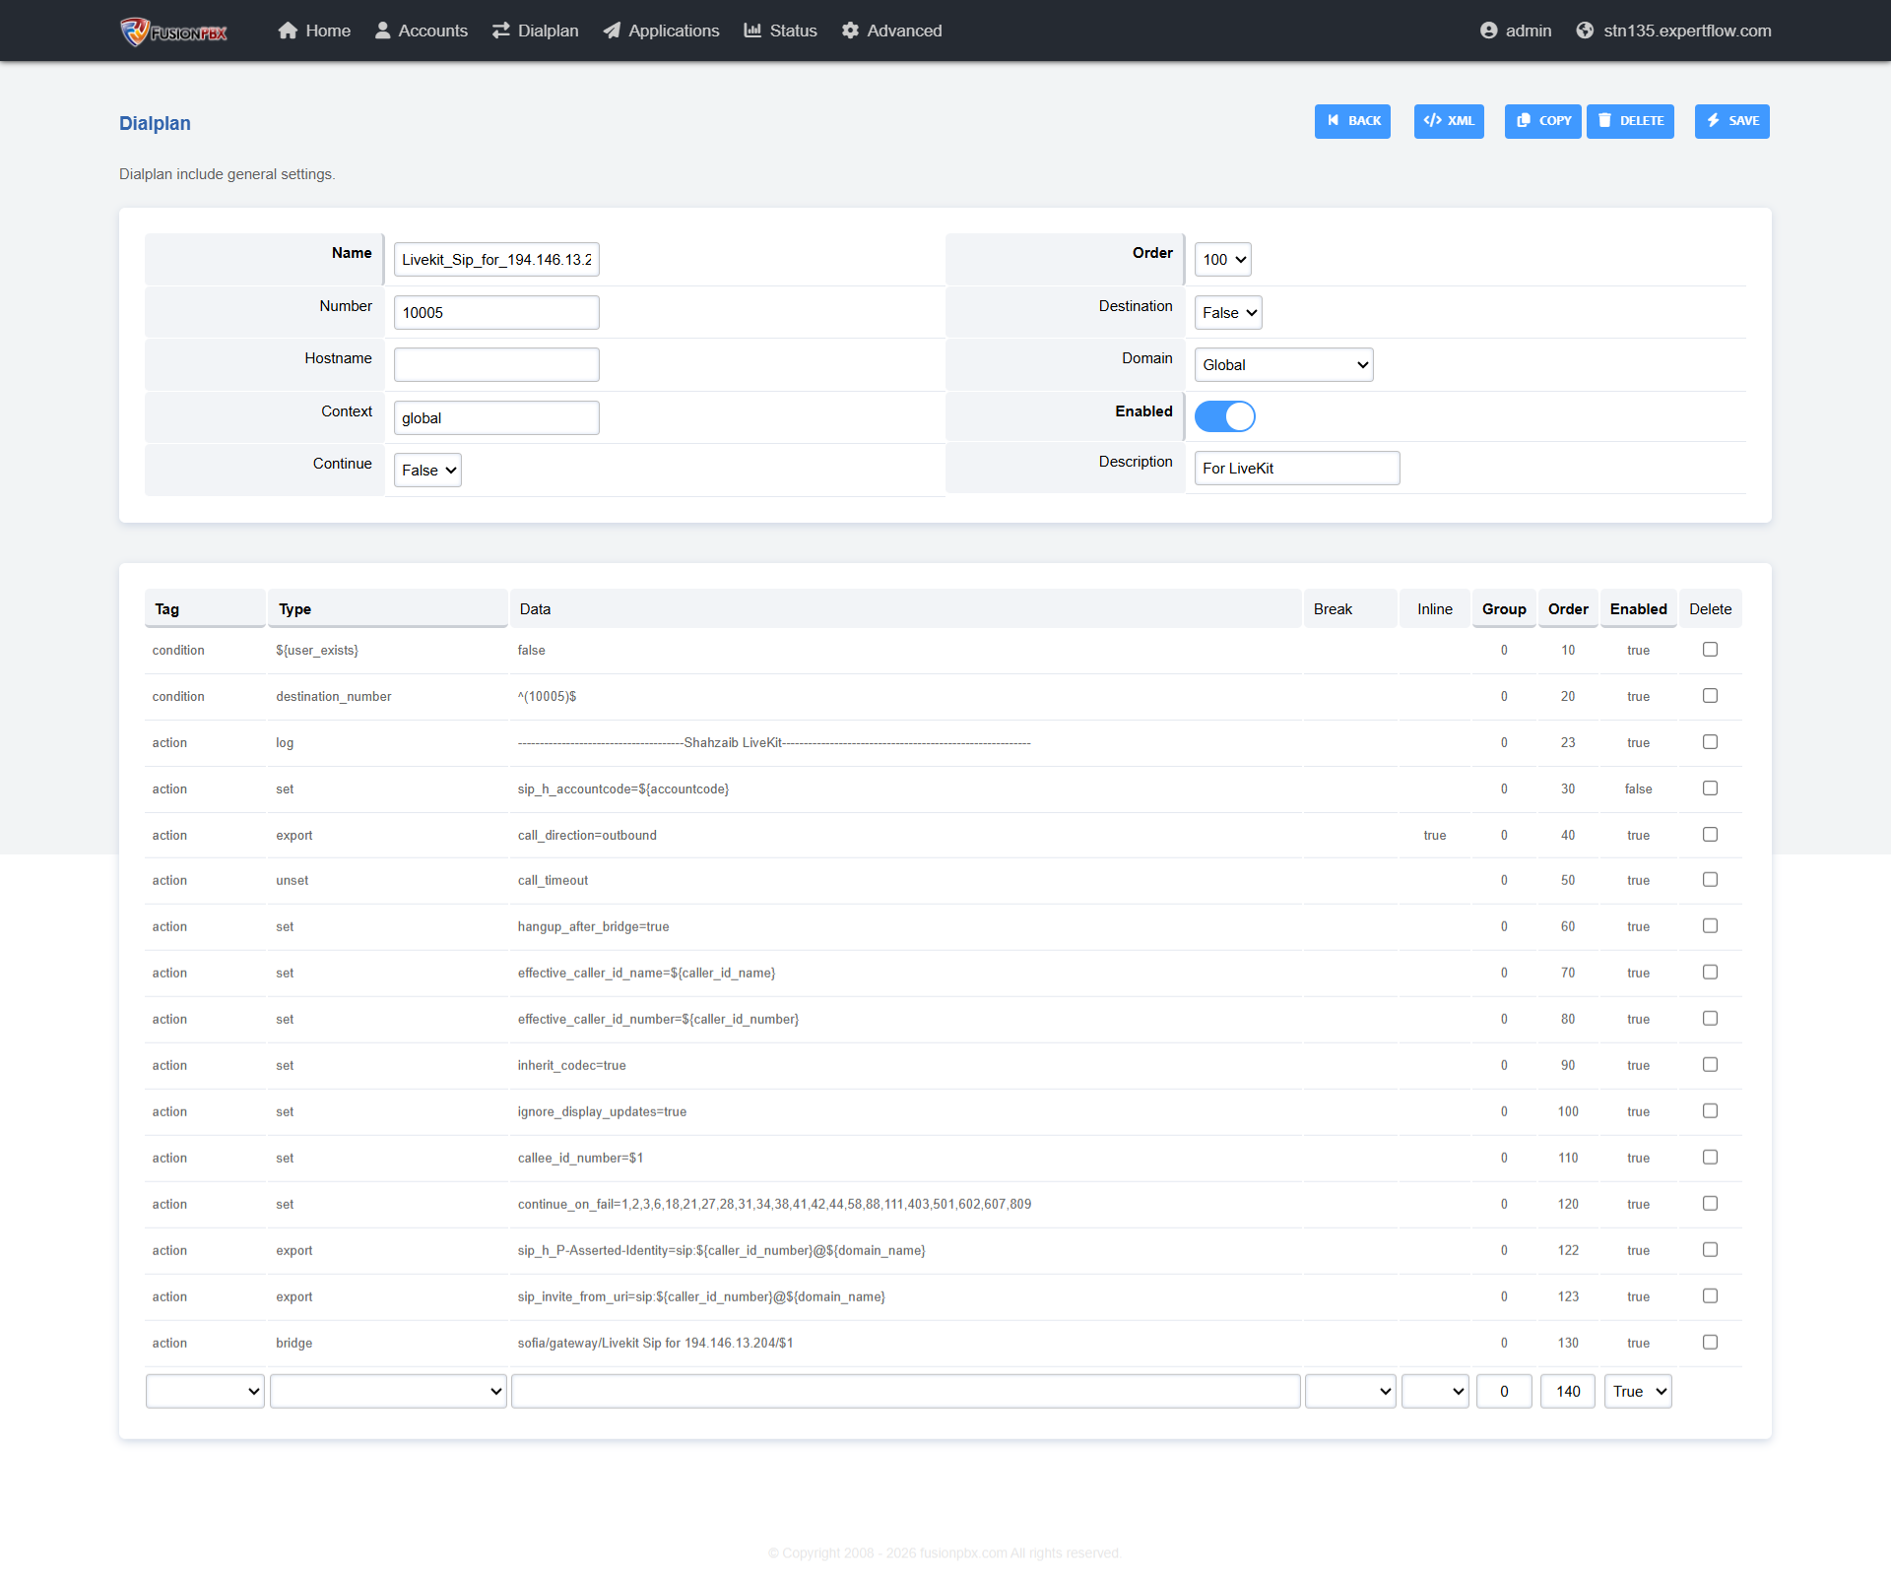Image resolution: width=1891 pixels, height=1576 pixels.
Task: Click the FusionPBX logo
Action: pyautogui.click(x=173, y=32)
